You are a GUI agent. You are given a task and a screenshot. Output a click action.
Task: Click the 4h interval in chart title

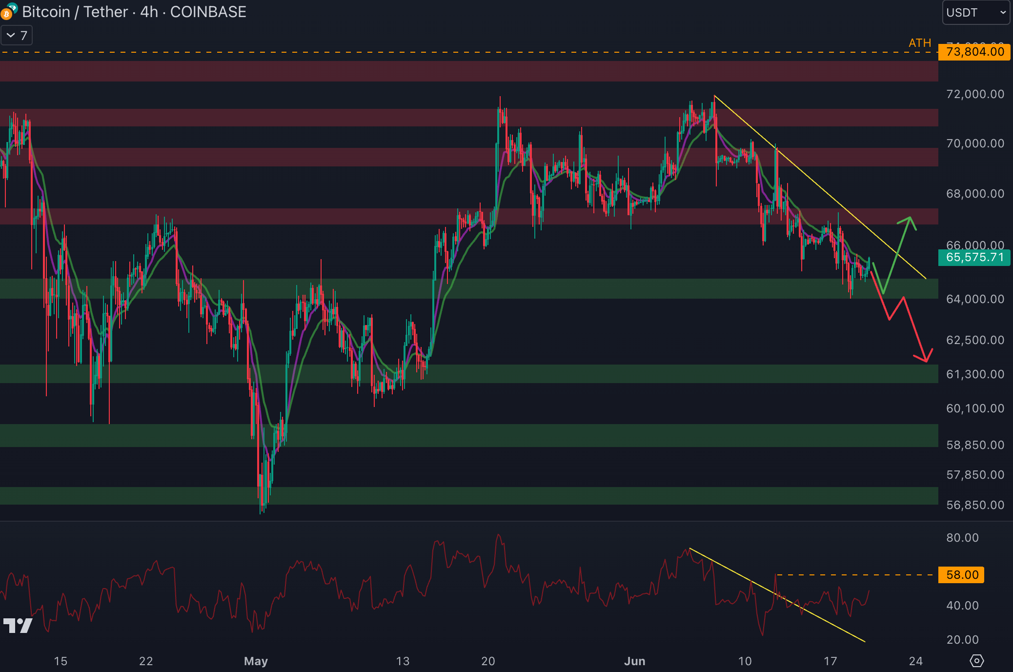click(x=149, y=12)
